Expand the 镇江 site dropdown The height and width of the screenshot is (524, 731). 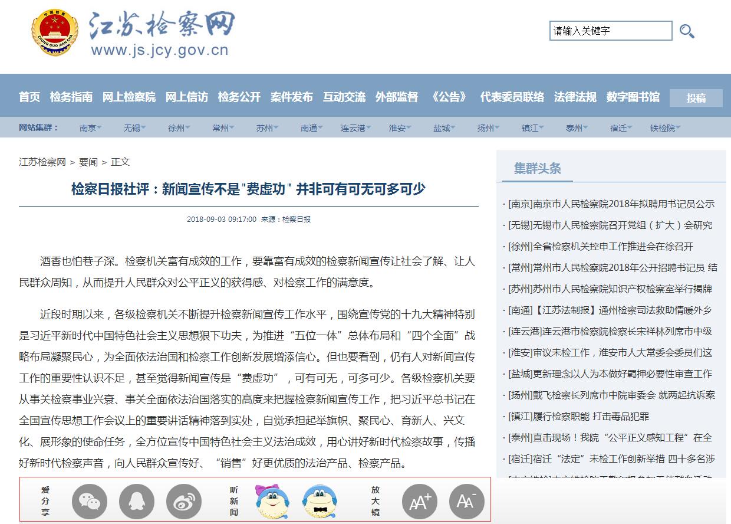click(533, 127)
